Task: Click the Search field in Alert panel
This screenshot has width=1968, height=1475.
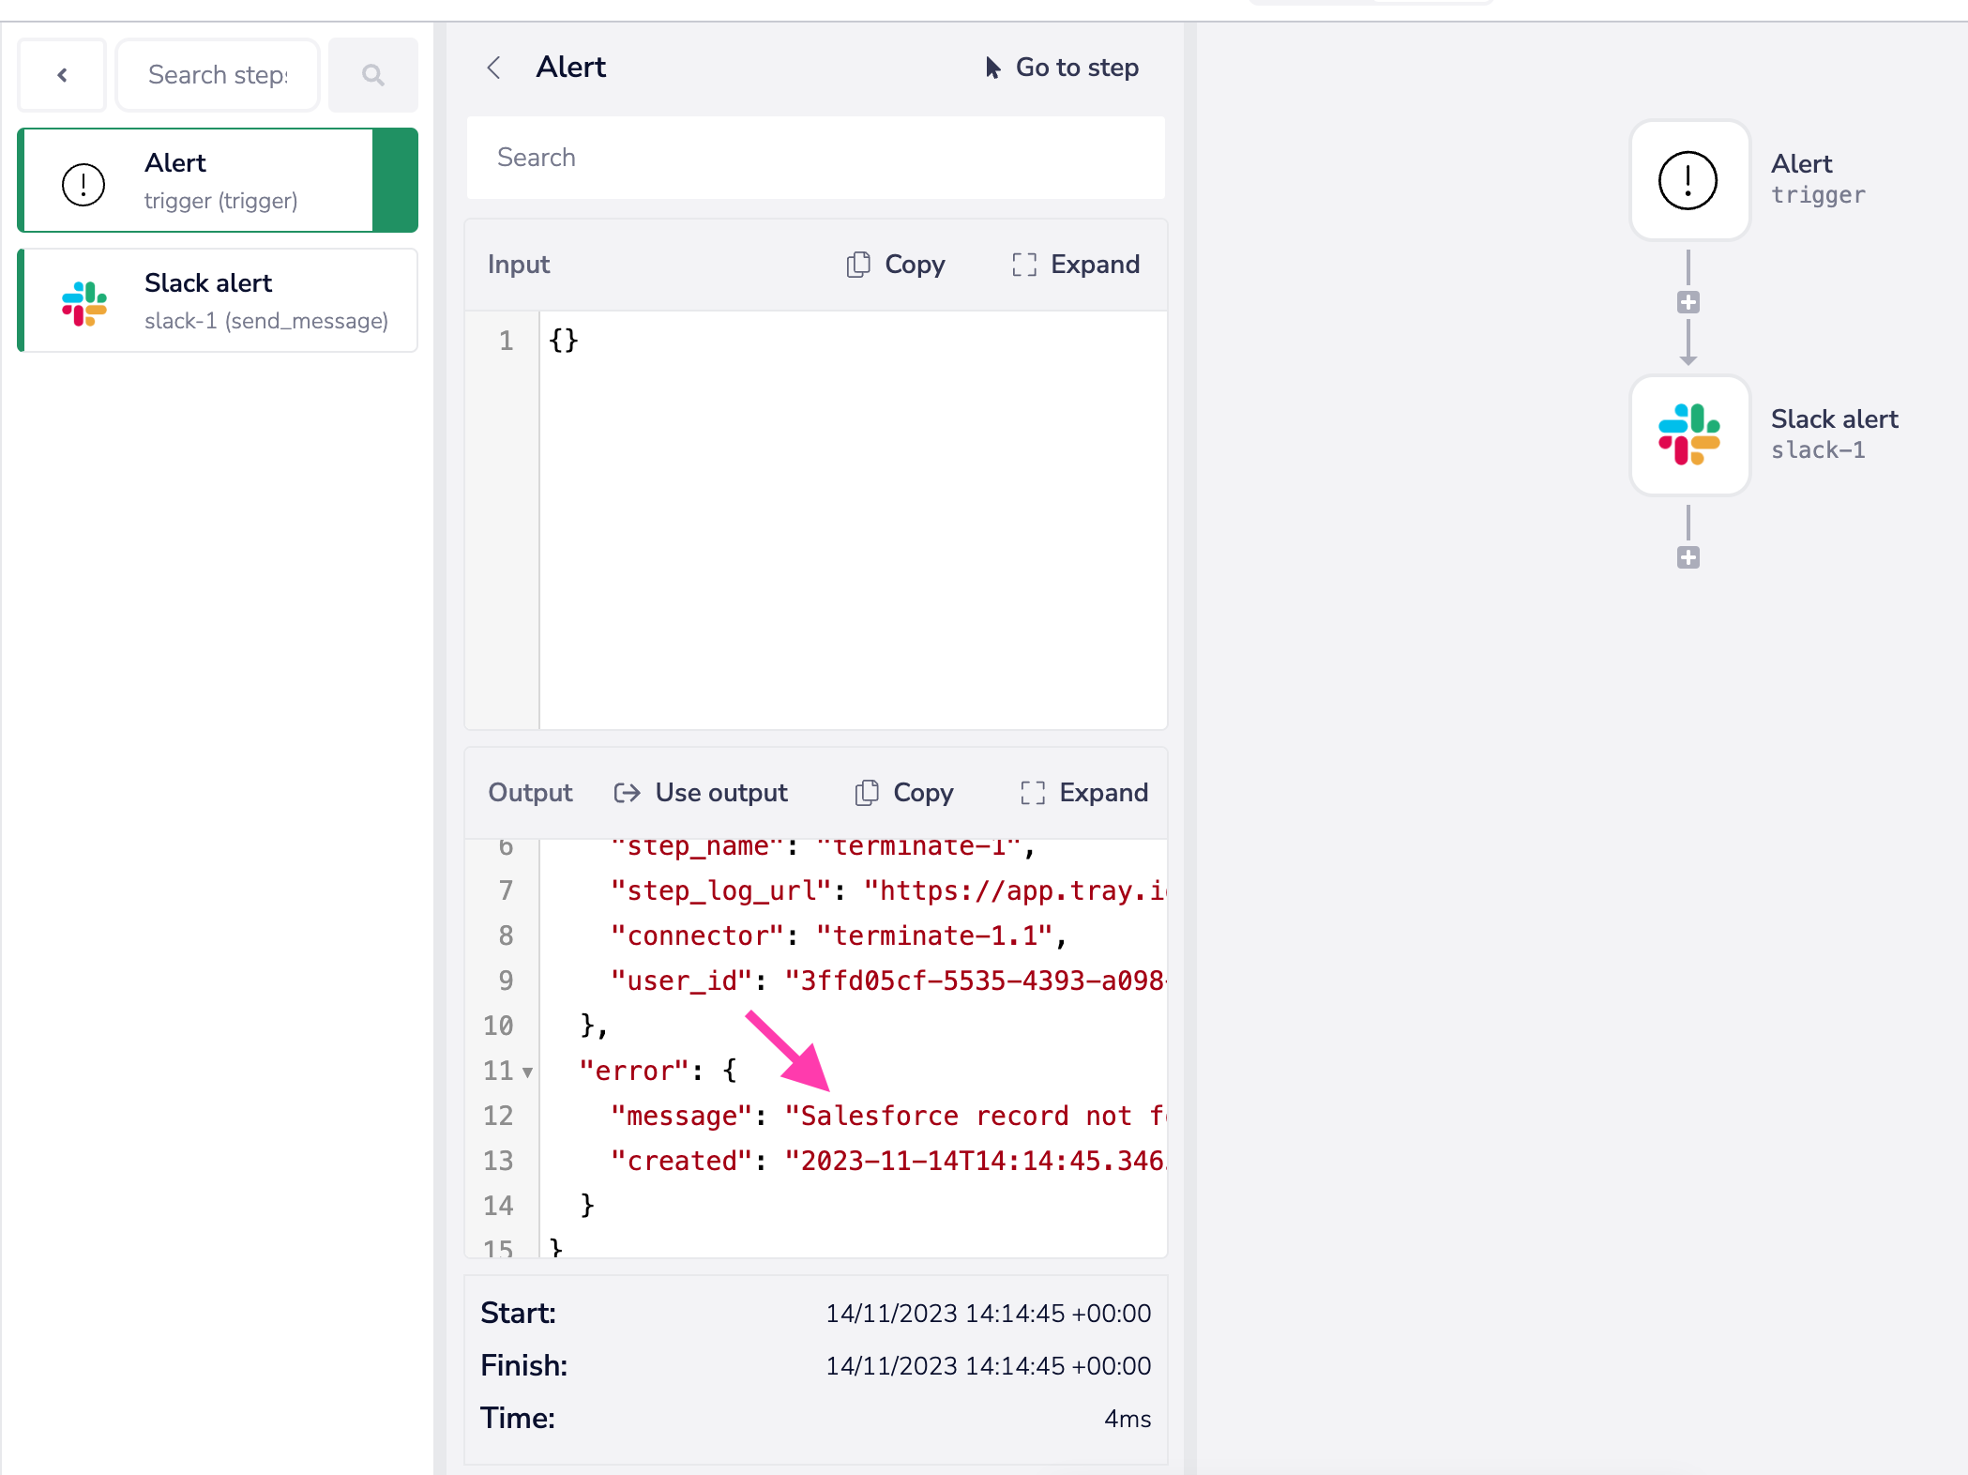Action: tap(815, 158)
